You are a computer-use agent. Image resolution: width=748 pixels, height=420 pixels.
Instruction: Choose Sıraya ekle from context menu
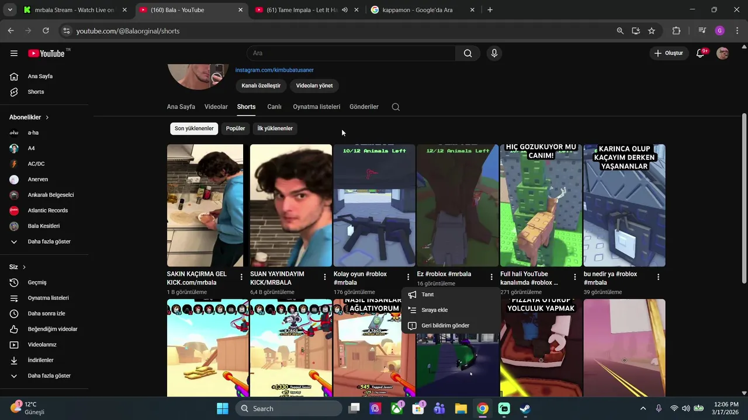pos(451,310)
